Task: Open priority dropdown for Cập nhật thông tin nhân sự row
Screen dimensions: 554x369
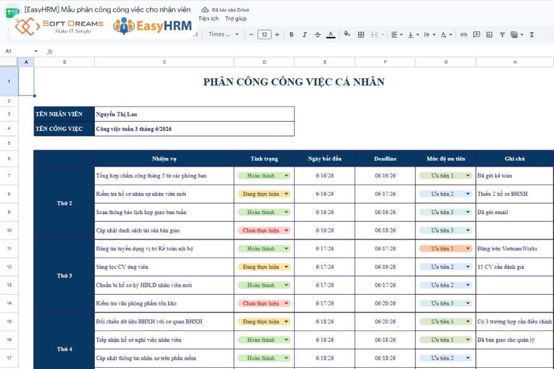Action: pyautogui.click(x=468, y=358)
